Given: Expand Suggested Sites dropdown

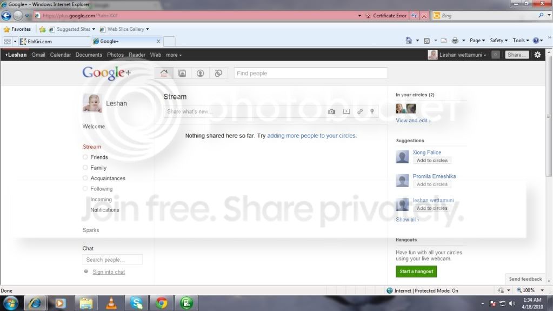Looking at the screenshot, I should pos(94,29).
